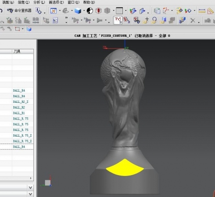
Task: Open dropdown next to gray hexagon icon
Action: (114, 11)
